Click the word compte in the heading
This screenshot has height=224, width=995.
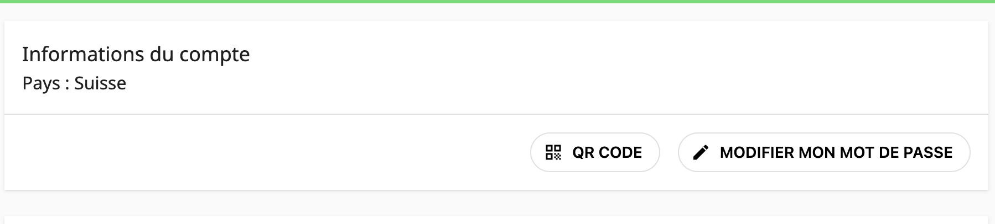point(215,55)
